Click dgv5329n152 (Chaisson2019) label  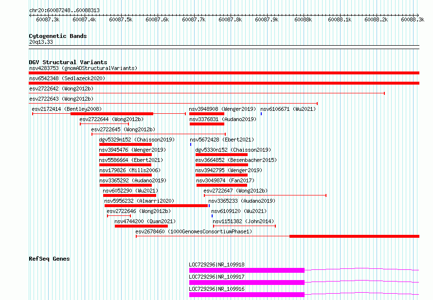pyautogui.click(x=137, y=140)
